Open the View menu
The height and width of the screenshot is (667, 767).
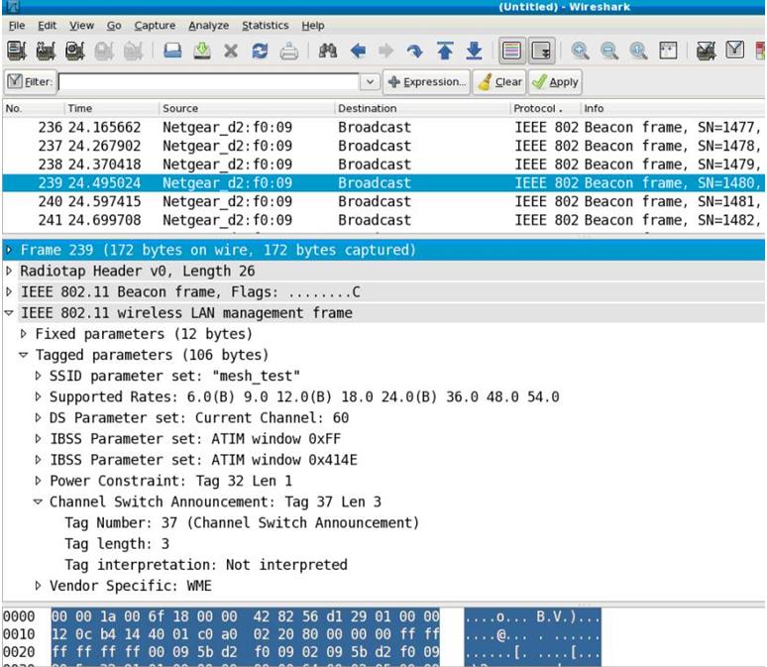point(81,26)
